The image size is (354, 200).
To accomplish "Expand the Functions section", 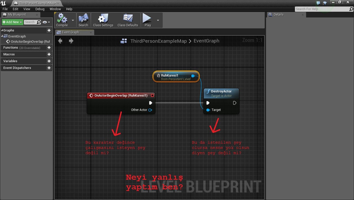I will click(x=11, y=48).
